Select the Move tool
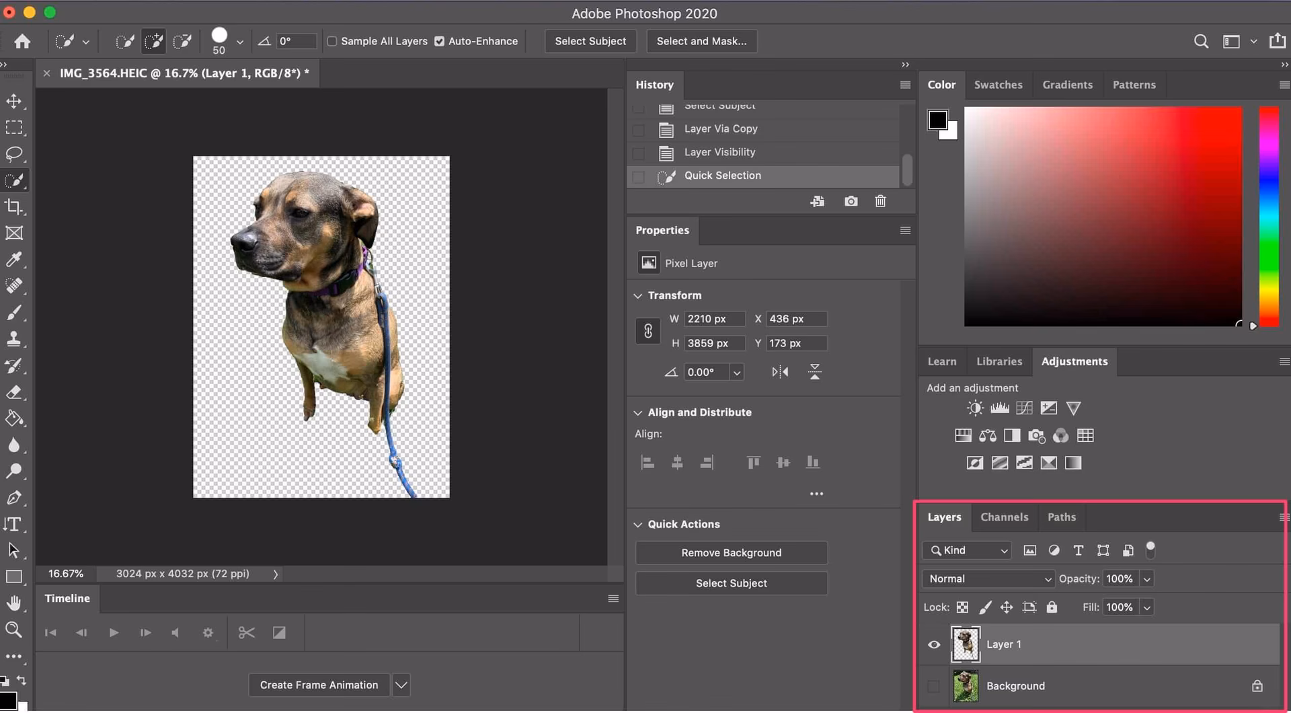This screenshot has width=1291, height=713. (x=15, y=102)
